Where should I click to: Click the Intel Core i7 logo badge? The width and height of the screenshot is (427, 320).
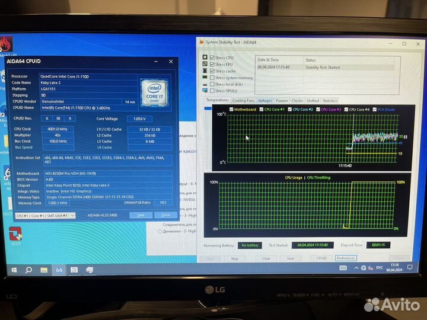pos(154,93)
